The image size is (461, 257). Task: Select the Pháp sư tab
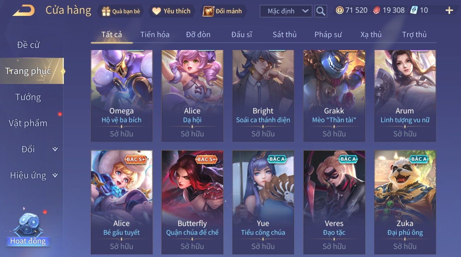[328, 34]
